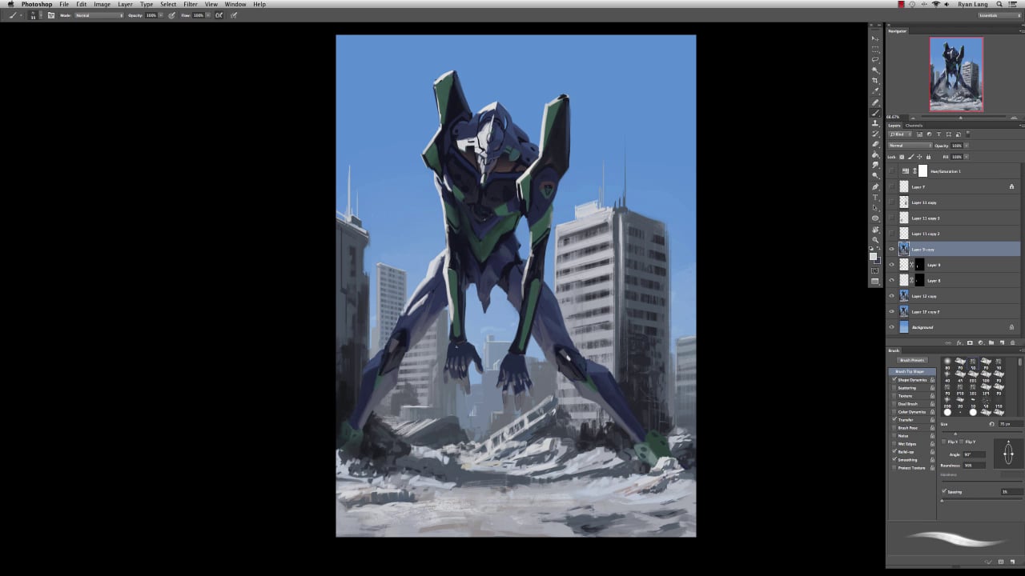Click the Add layer style fx icon
The height and width of the screenshot is (576, 1025).
tap(959, 343)
